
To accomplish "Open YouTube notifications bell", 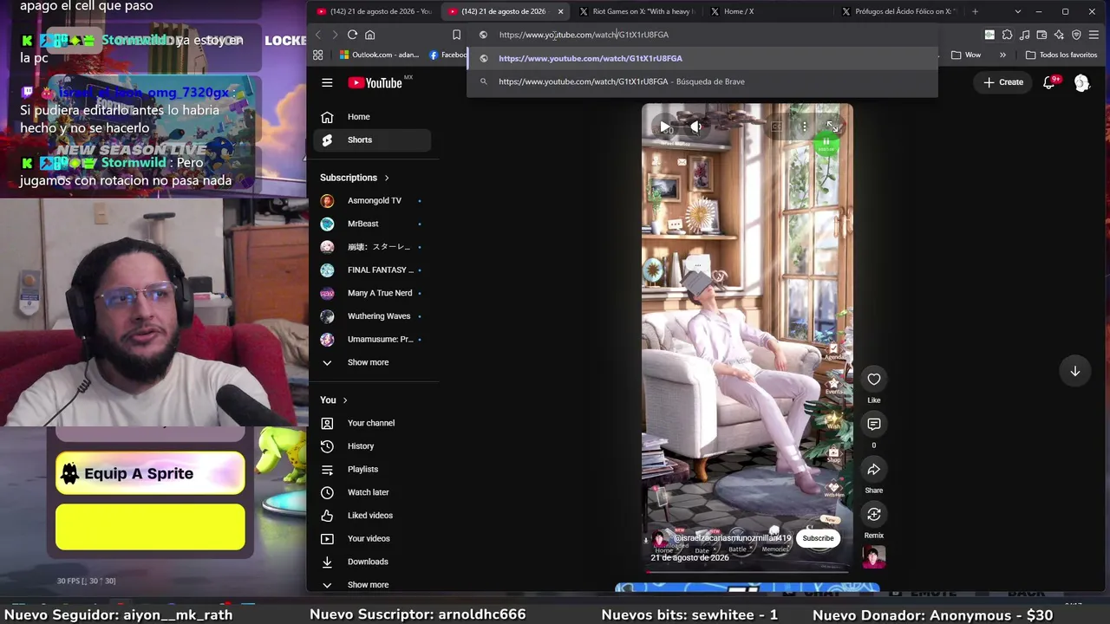I will pos(1049,82).
